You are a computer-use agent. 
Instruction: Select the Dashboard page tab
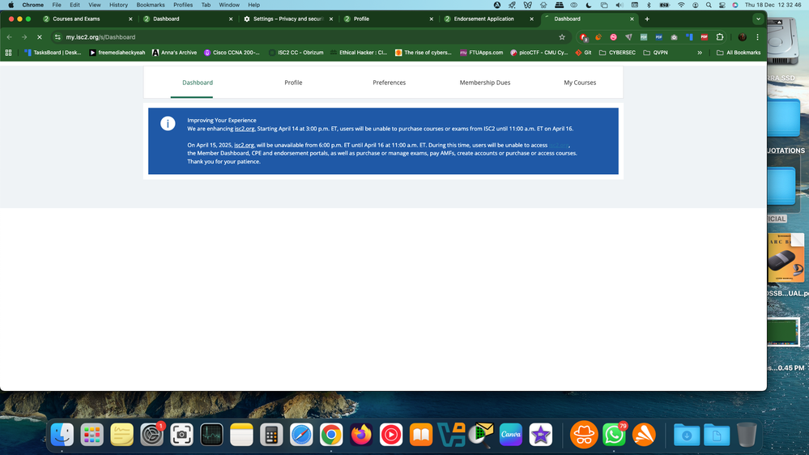coord(197,83)
